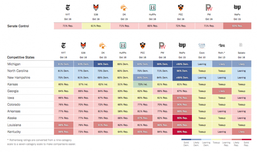Image resolution: width=257 pixels, height=152 pixels.
Task: Click the PW logo in the top forecast row
Action: click(209, 8)
